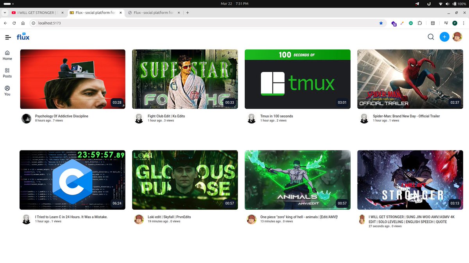This screenshot has width=469, height=263.
Task: Click the flux logo
Action: pos(23,37)
